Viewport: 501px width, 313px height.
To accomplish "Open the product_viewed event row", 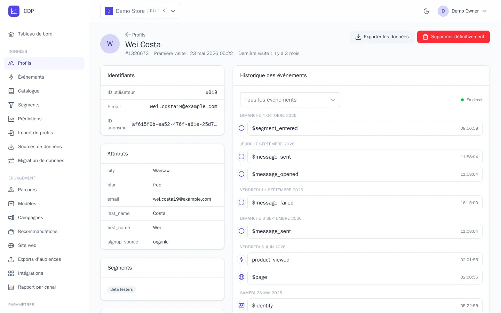I will (x=365, y=260).
